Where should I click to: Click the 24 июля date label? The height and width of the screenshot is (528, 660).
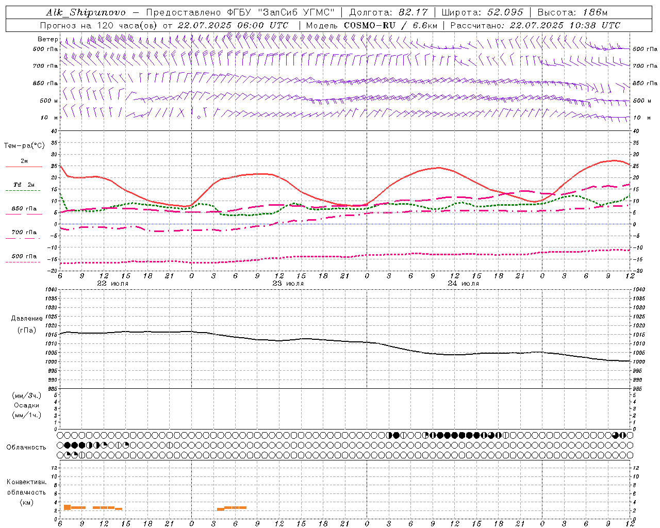pos(463,284)
